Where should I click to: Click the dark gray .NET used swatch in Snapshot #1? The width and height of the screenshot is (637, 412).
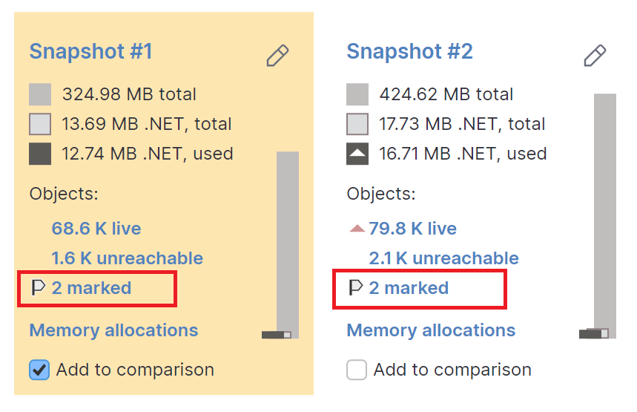point(40,154)
